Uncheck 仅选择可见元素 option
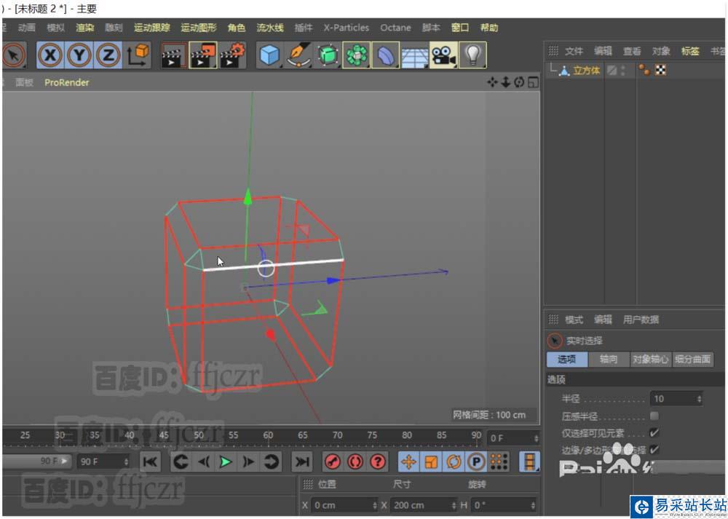The height and width of the screenshot is (519, 728). (654, 433)
